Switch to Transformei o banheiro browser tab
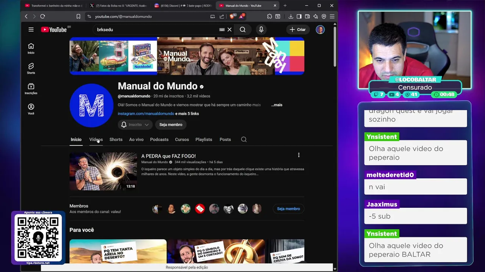The width and height of the screenshot is (485, 272). point(53,6)
